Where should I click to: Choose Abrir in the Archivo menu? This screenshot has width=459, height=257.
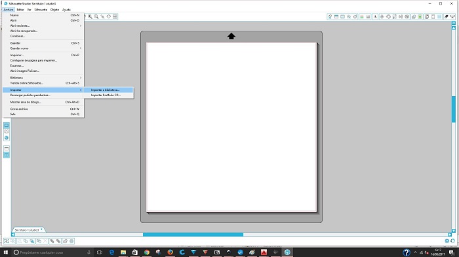43,20
